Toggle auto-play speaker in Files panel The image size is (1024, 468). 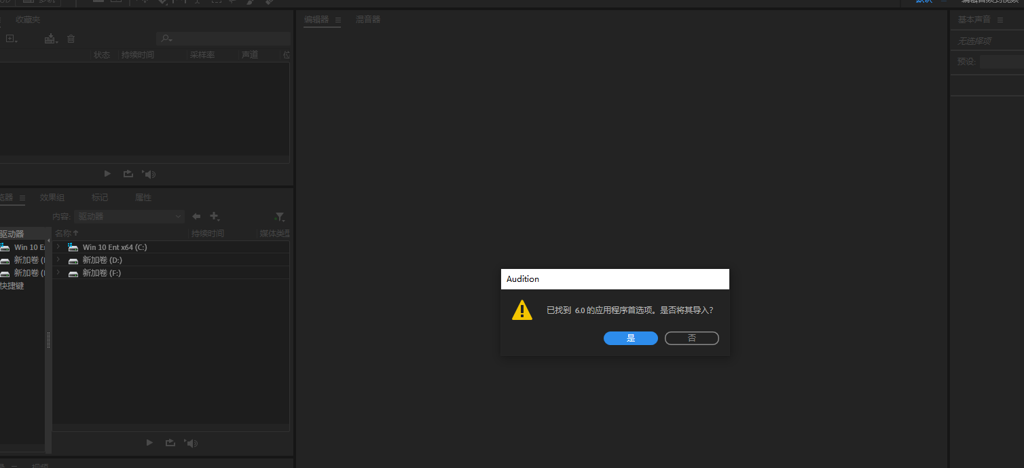(149, 174)
